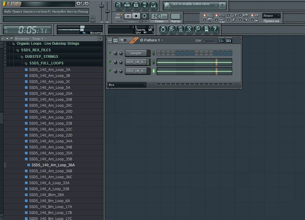The height and width of the screenshot is (220, 305).
Task: Toggle channel select light of Sampler channel
Action: click(154, 53)
